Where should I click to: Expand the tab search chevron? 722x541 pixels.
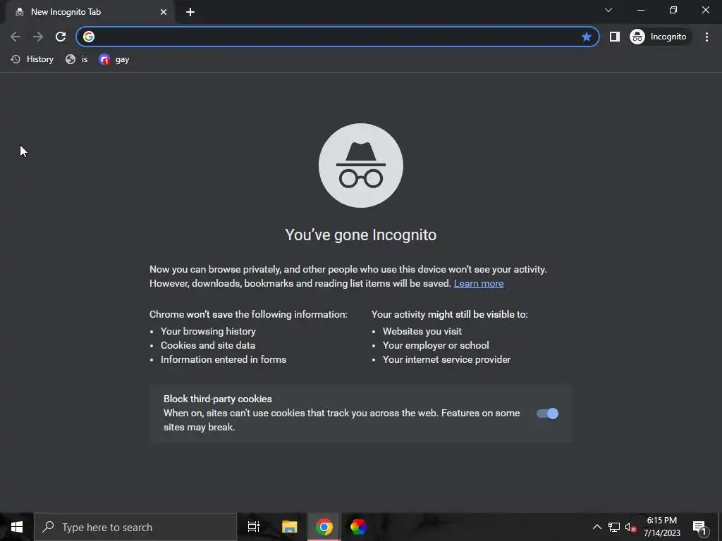click(x=608, y=10)
